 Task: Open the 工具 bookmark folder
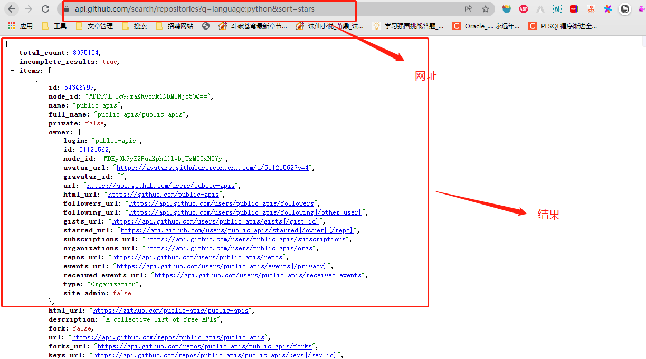coord(54,26)
